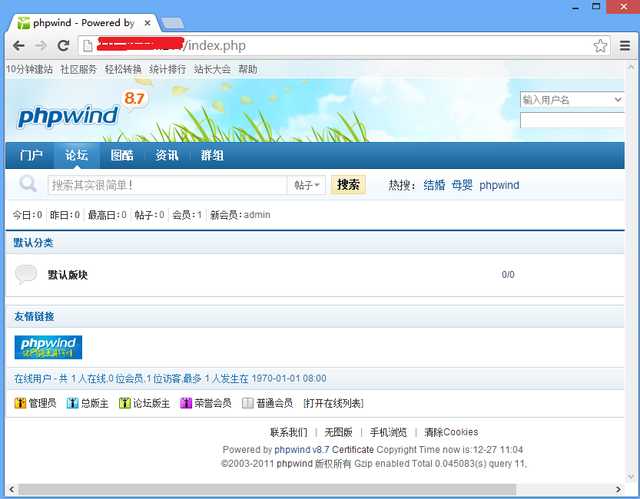Click the 打开在线列表 link
The width and height of the screenshot is (640, 499).
[x=333, y=403]
